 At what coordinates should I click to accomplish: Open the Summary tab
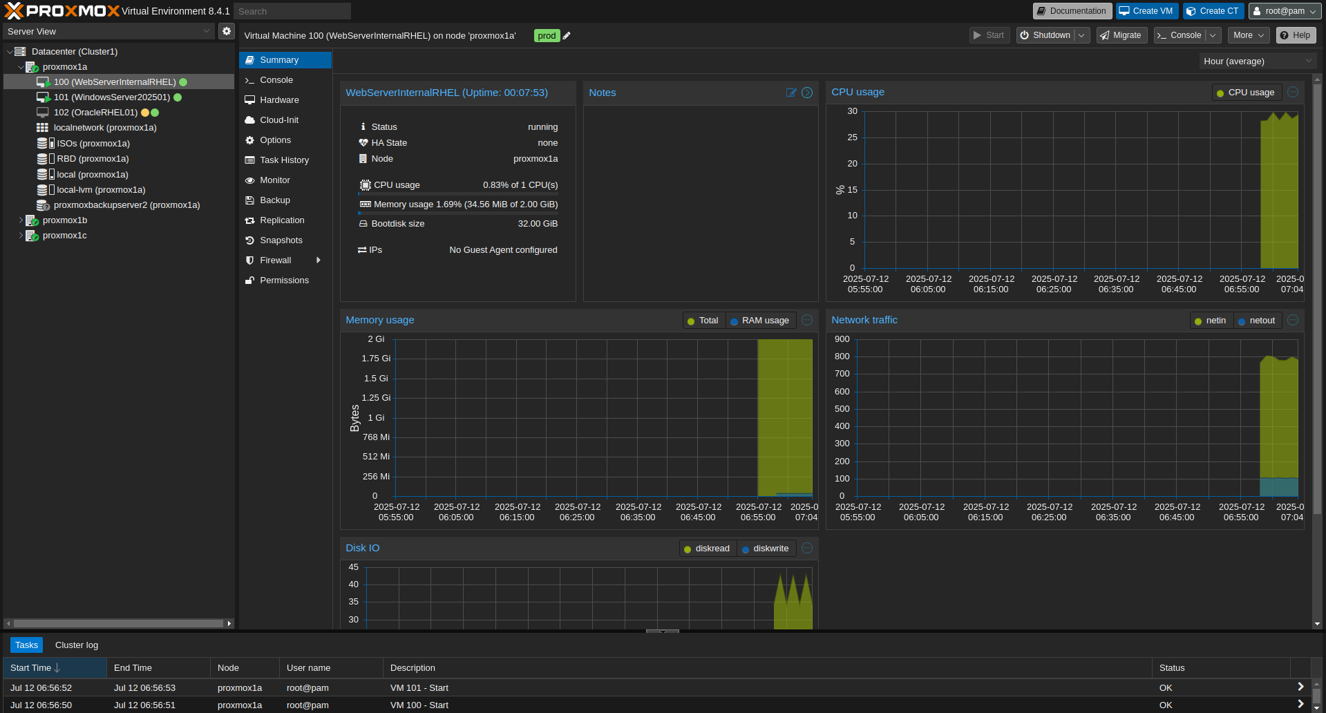click(x=285, y=60)
